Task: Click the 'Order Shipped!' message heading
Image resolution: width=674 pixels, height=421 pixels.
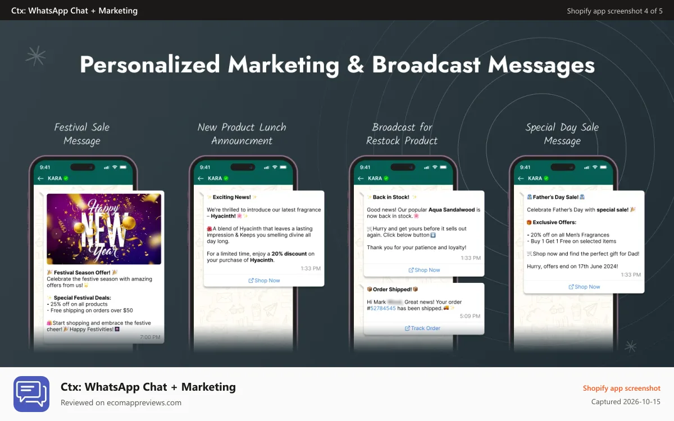Action: 393,289
